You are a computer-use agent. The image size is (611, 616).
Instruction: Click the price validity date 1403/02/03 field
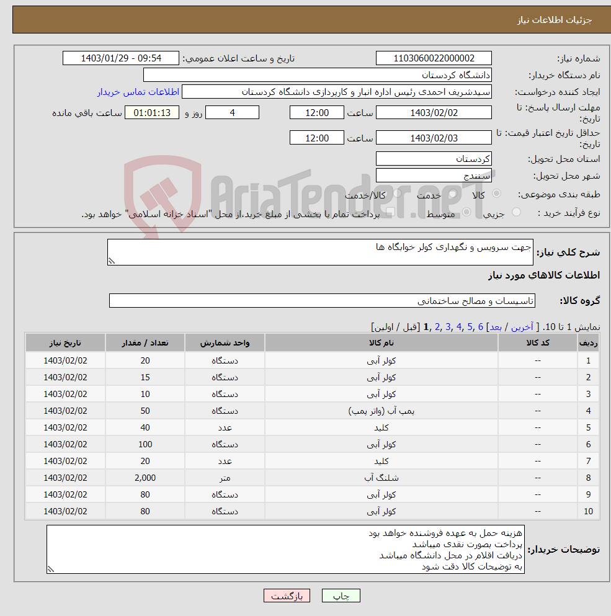pos(434,138)
